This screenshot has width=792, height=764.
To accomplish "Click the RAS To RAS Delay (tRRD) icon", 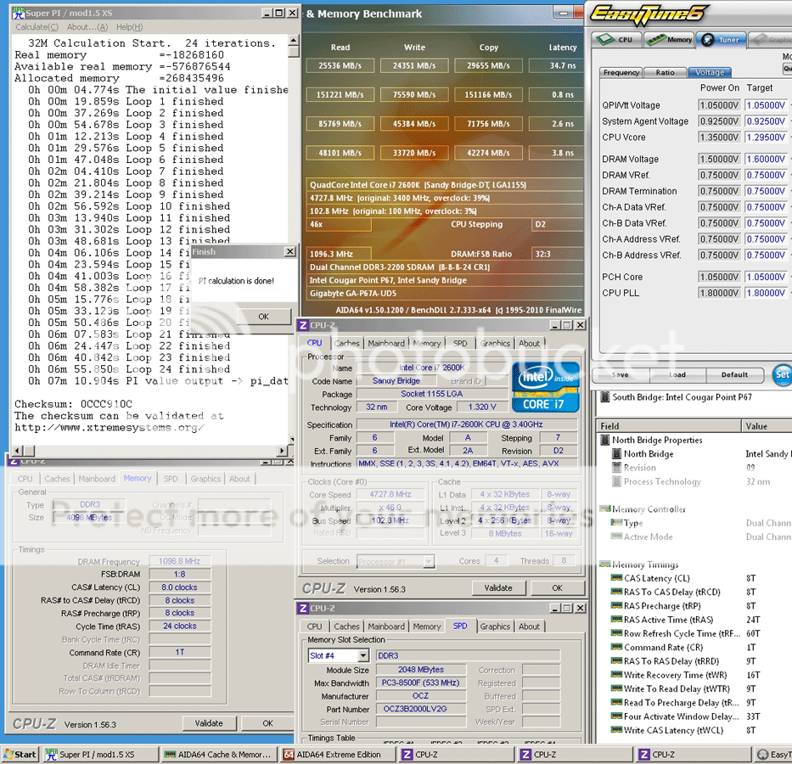I will pyautogui.click(x=616, y=660).
